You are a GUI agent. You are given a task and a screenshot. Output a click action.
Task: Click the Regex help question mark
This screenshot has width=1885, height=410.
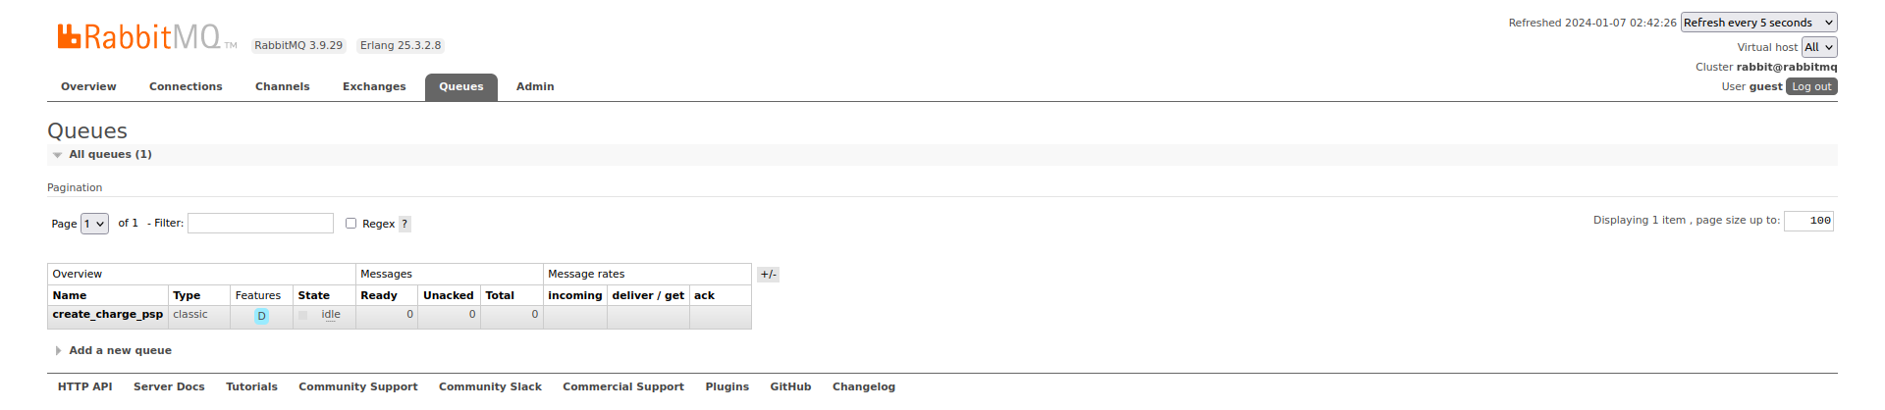click(404, 224)
